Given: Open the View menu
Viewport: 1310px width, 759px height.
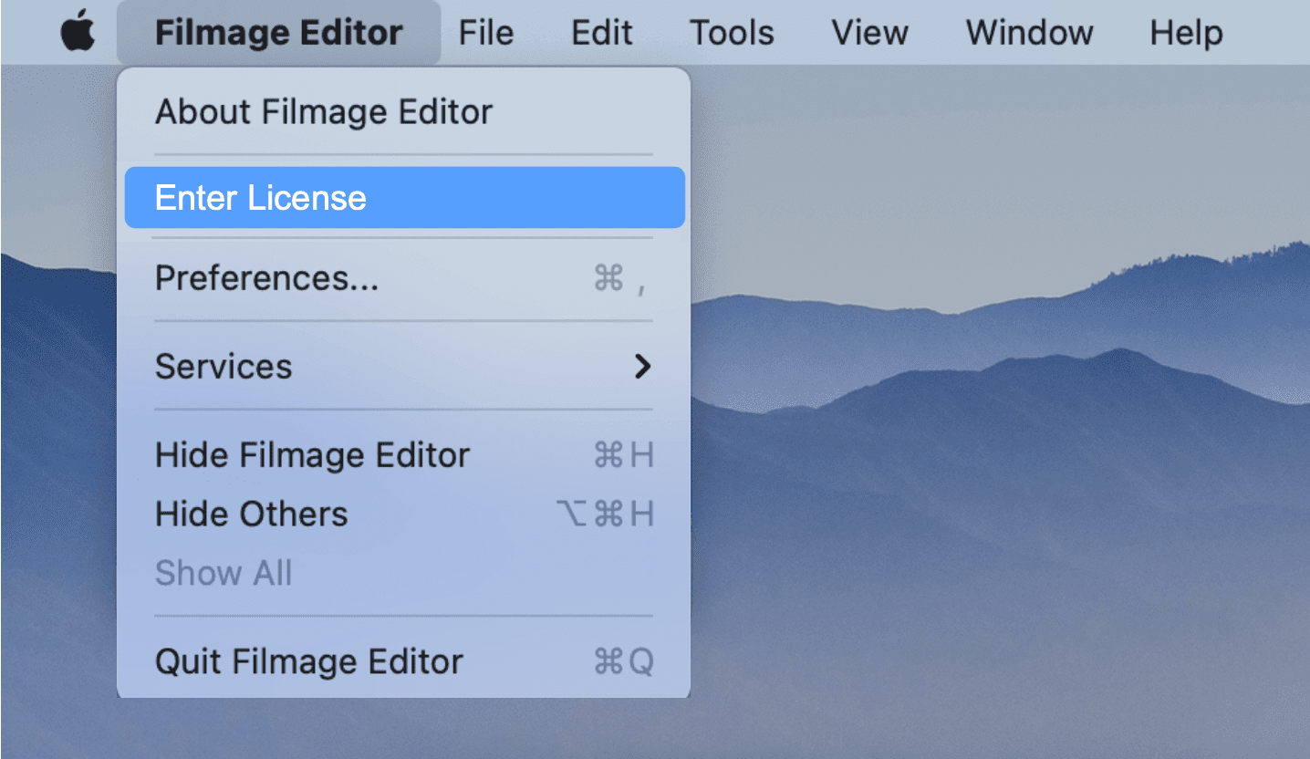Looking at the screenshot, I should point(868,32).
